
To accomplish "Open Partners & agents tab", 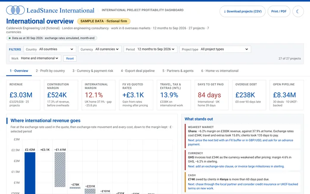I will [178, 71].
